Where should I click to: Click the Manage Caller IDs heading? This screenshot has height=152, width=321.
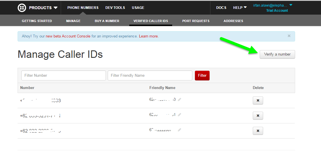tap(60, 54)
